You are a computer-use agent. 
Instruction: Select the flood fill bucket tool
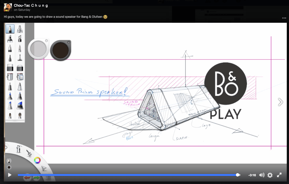(x=10, y=77)
